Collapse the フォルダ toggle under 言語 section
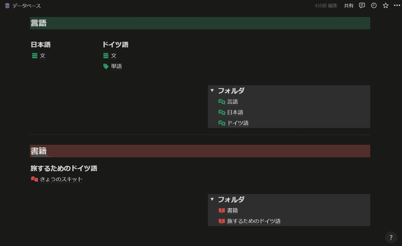The image size is (402, 246). (212, 90)
